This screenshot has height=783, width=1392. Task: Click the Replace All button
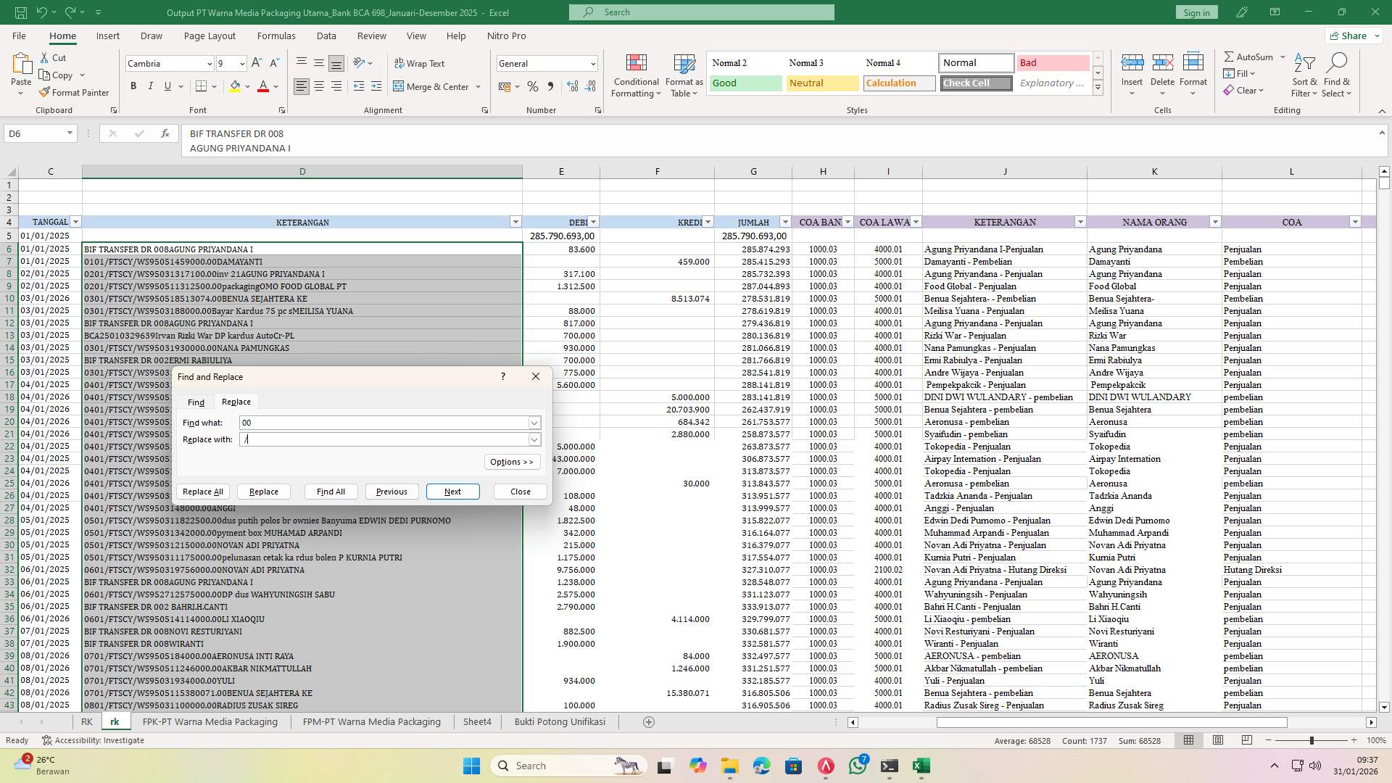point(202,492)
